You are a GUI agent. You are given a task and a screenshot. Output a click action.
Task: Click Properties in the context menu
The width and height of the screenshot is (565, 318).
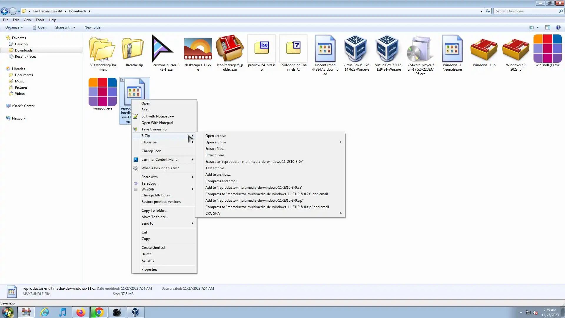[149, 269]
